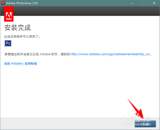
Task: Click the red Adobe logo
Action: 9,14
